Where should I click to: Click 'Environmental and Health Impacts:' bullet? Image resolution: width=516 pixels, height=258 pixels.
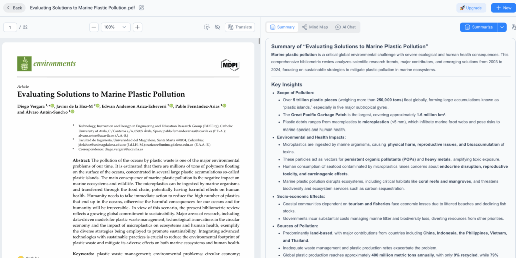(x=311, y=137)
